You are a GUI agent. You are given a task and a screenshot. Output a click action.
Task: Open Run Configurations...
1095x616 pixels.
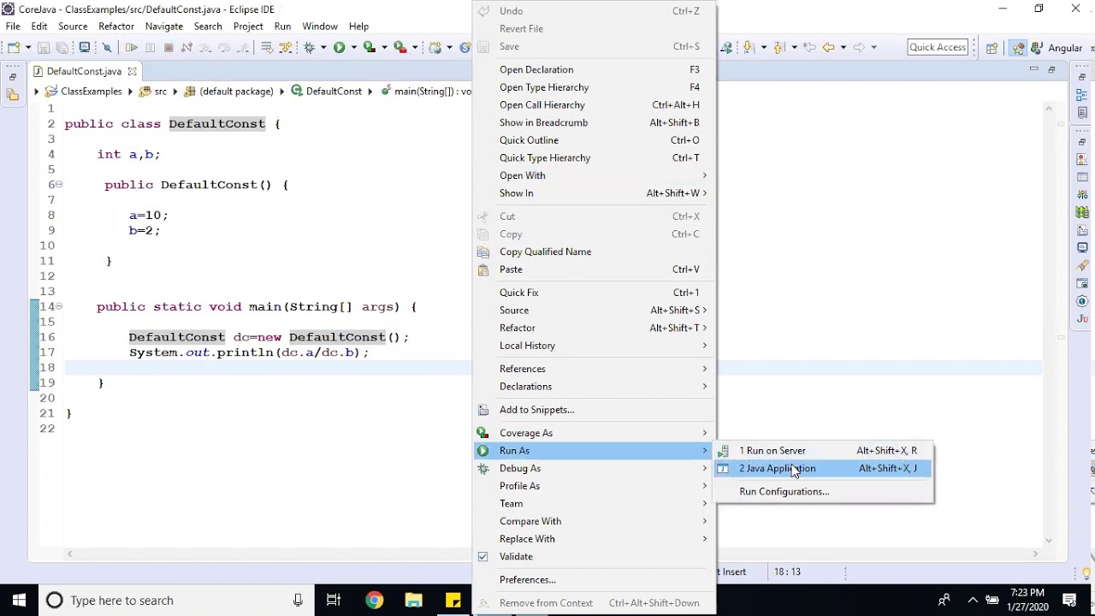pos(824,491)
